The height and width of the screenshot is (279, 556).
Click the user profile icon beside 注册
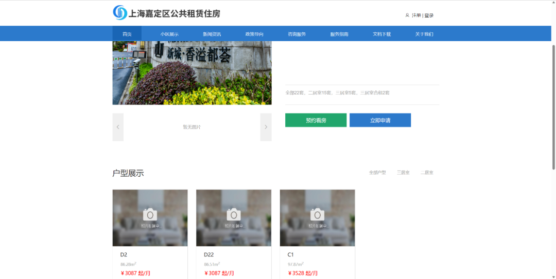click(x=407, y=15)
